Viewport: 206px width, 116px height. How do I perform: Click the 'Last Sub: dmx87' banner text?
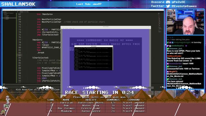[x=89, y=4]
